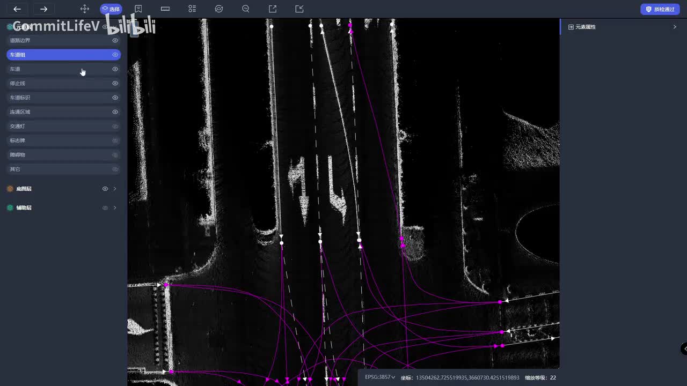Image resolution: width=687 pixels, height=386 pixels.
Task: Click the import icon in toolbar
Action: coord(299,9)
